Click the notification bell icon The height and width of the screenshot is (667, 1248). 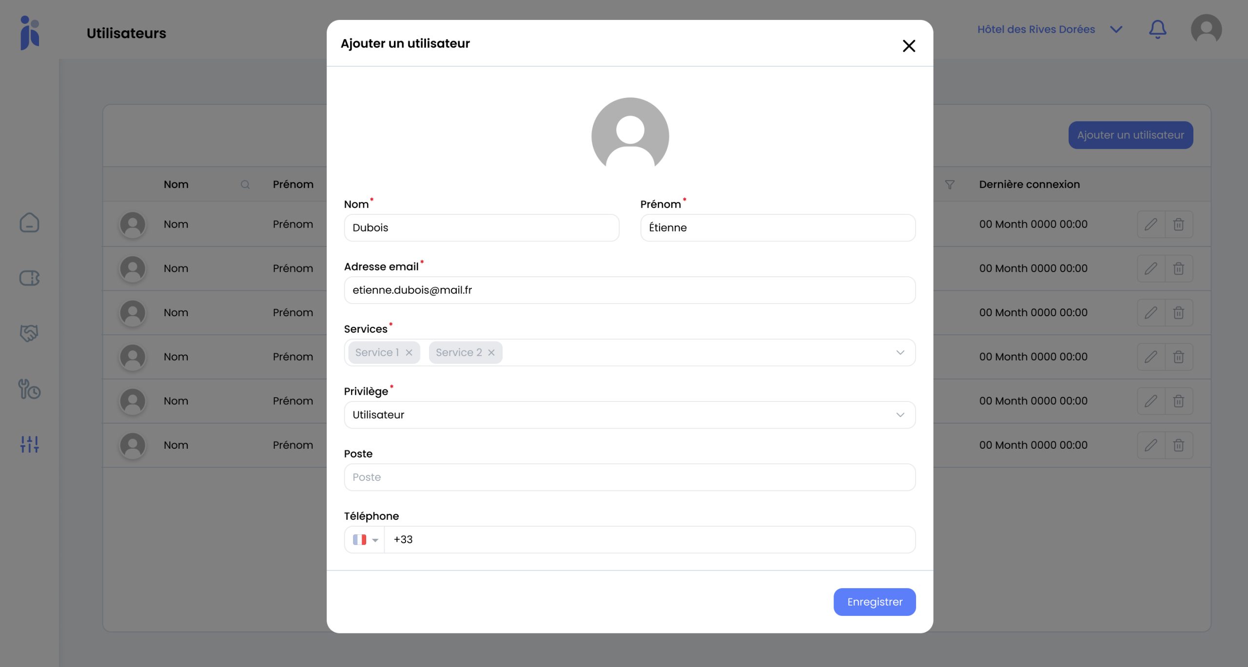pos(1157,30)
